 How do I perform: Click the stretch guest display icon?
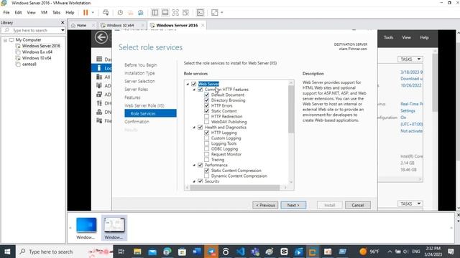[x=215, y=13]
